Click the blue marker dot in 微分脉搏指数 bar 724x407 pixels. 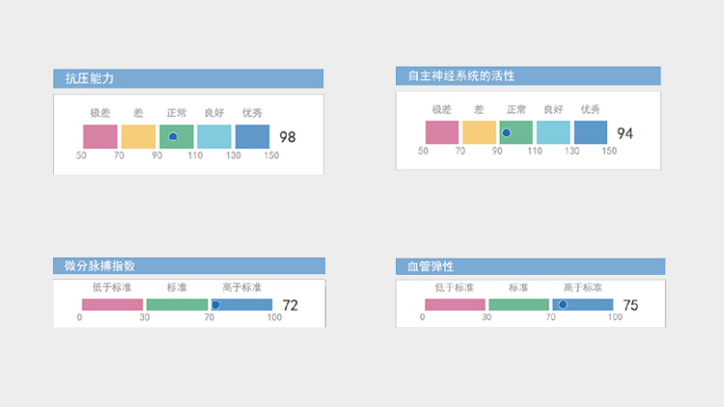pos(215,305)
